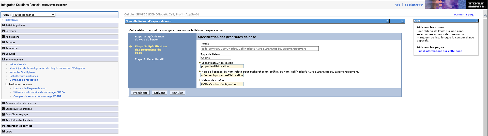Click the help question mark icon in panel header
Viewport: 488px width, 136px height.
coord(387,21)
